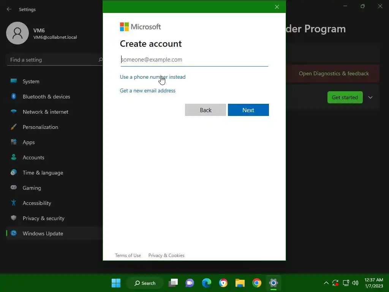Open File Explorer from taskbar
This screenshot has width=389, height=292.
240,283
